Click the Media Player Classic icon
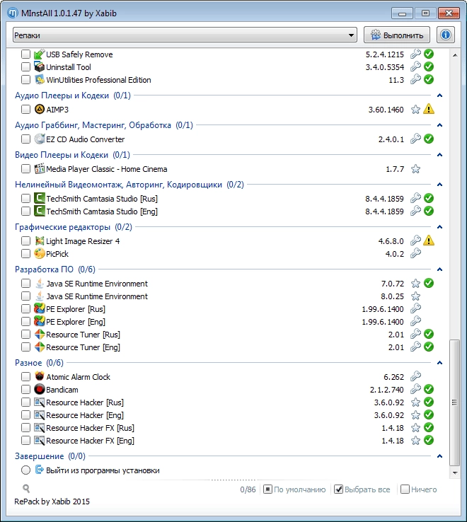 point(40,169)
